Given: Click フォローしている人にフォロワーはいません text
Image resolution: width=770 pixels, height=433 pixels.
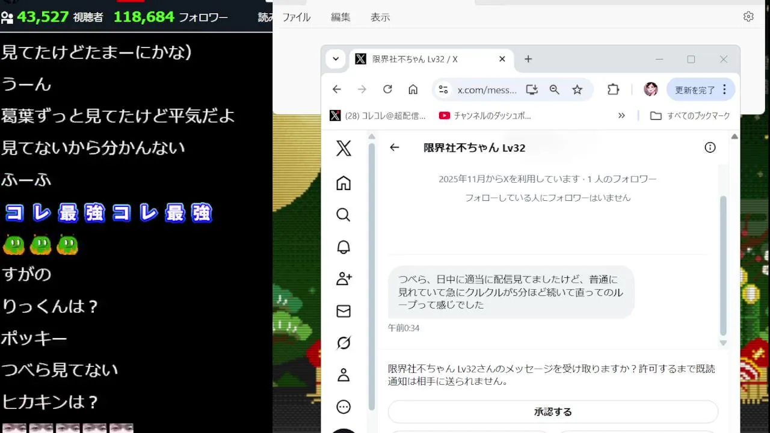Looking at the screenshot, I should tap(547, 198).
